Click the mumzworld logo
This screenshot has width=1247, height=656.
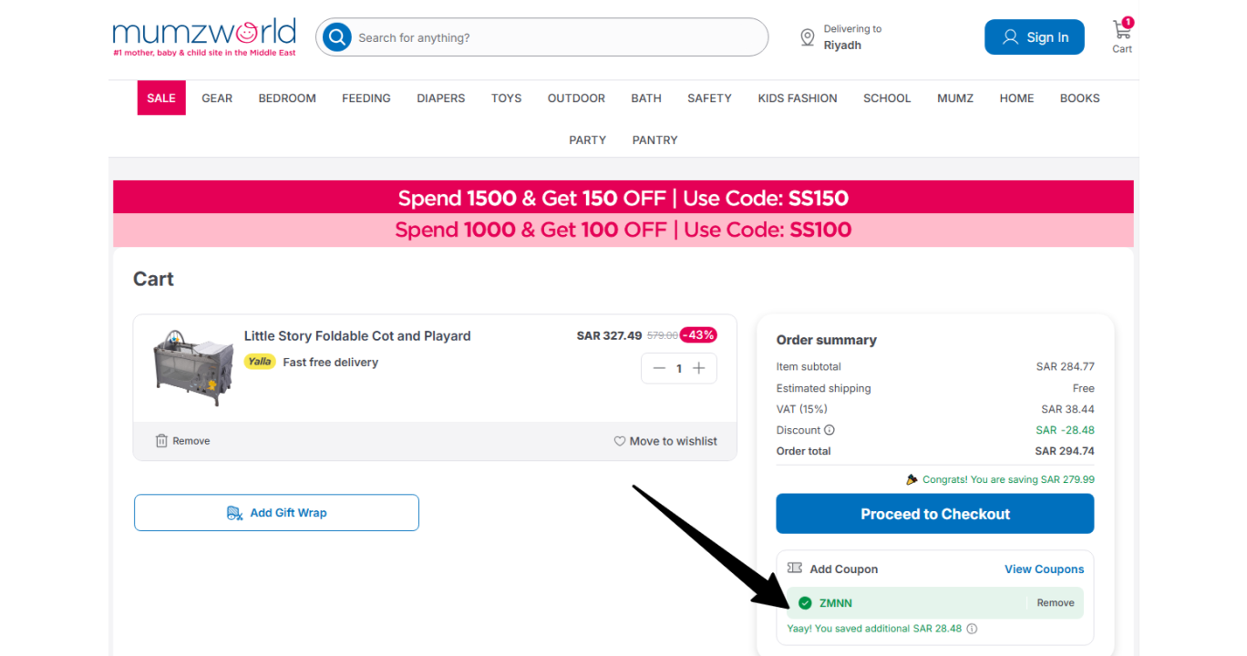[204, 37]
